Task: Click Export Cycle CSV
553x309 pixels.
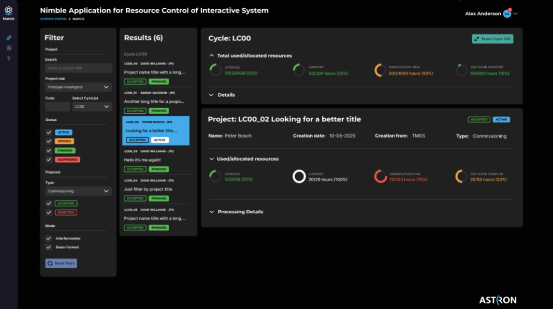Action: point(492,39)
